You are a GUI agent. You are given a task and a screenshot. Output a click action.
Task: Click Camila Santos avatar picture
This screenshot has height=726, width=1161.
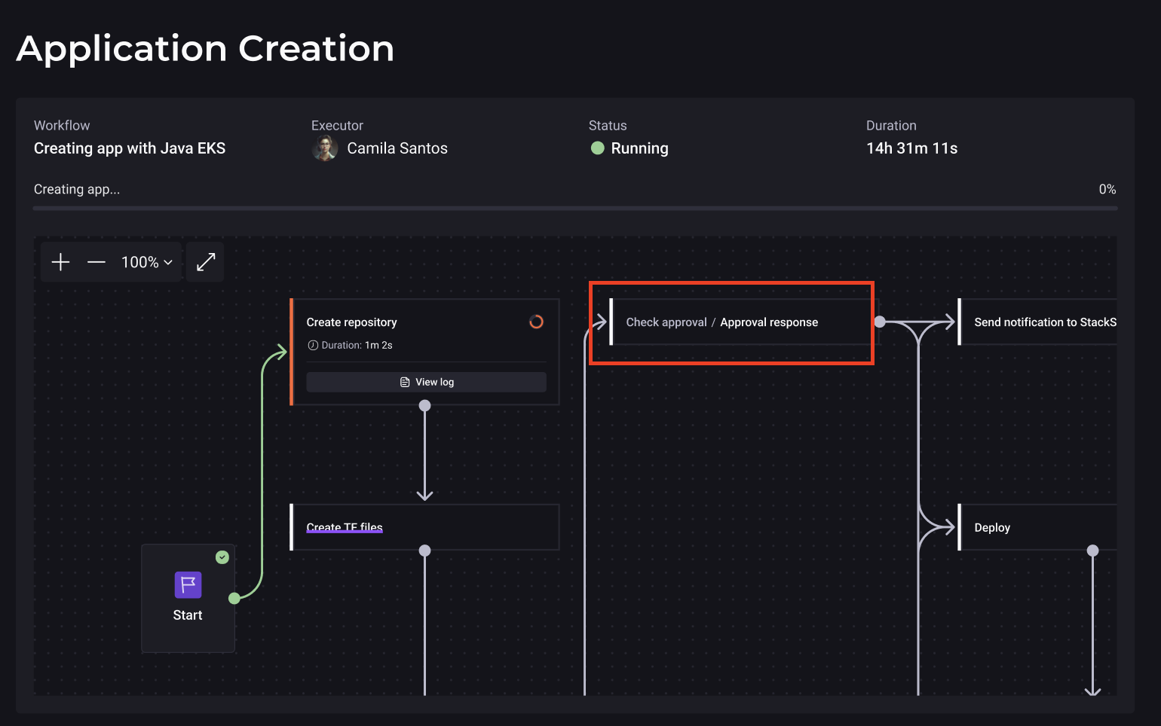[325, 148]
